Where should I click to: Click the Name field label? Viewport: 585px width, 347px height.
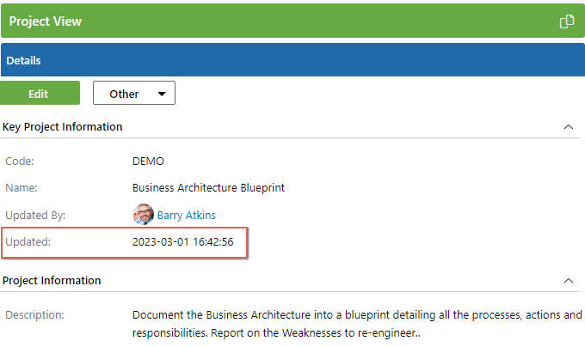click(22, 187)
